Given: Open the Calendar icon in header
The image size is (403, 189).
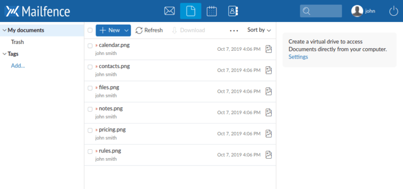Looking at the screenshot, I should point(211,11).
